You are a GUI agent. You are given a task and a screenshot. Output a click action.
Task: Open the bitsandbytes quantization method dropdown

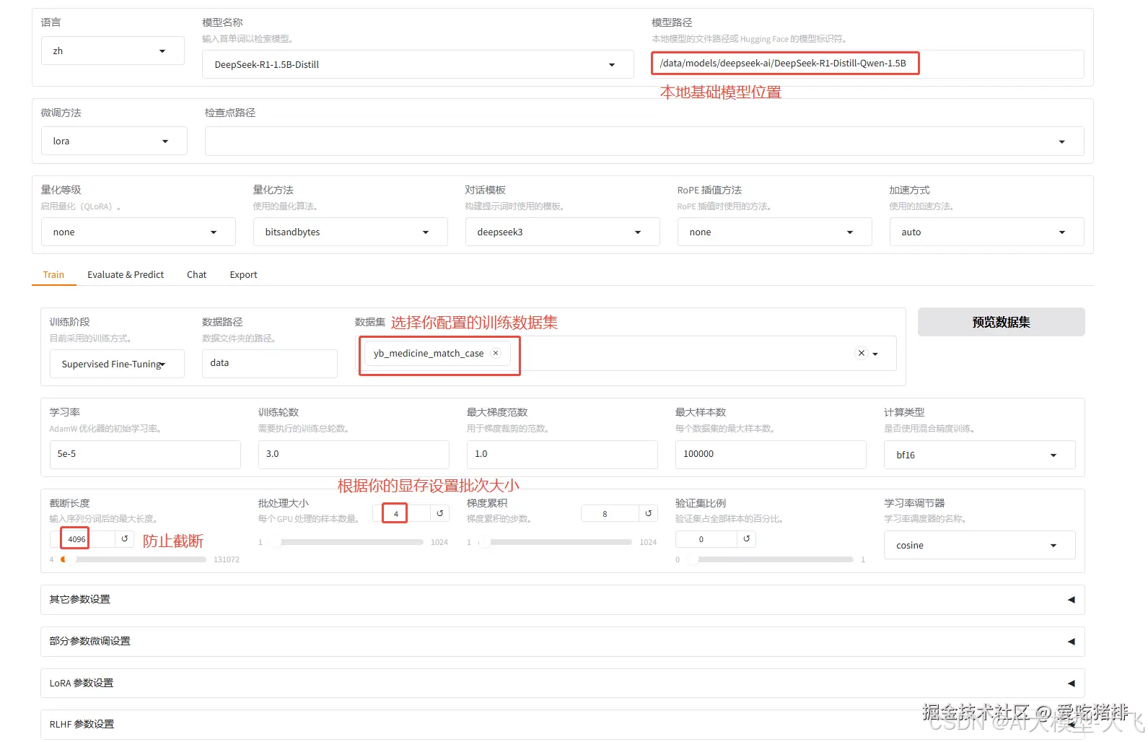coord(350,232)
